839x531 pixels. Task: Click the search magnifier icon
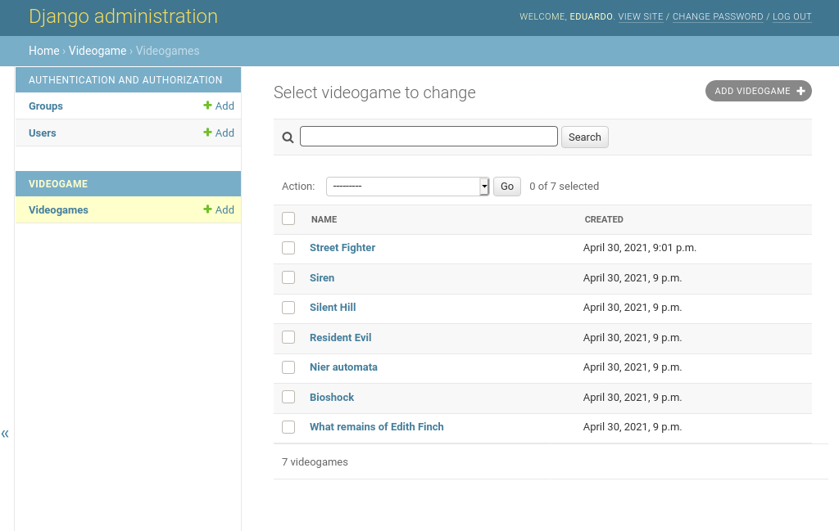click(x=288, y=137)
